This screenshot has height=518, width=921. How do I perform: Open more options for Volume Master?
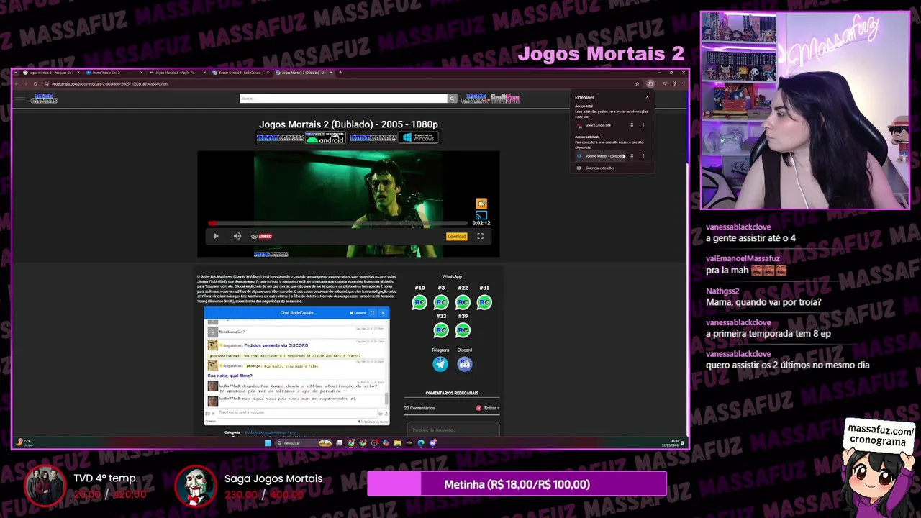pyautogui.click(x=643, y=156)
